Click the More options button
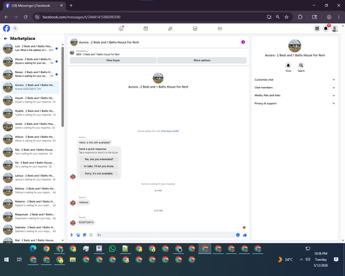This screenshot has width=345, height=276. 202,60
